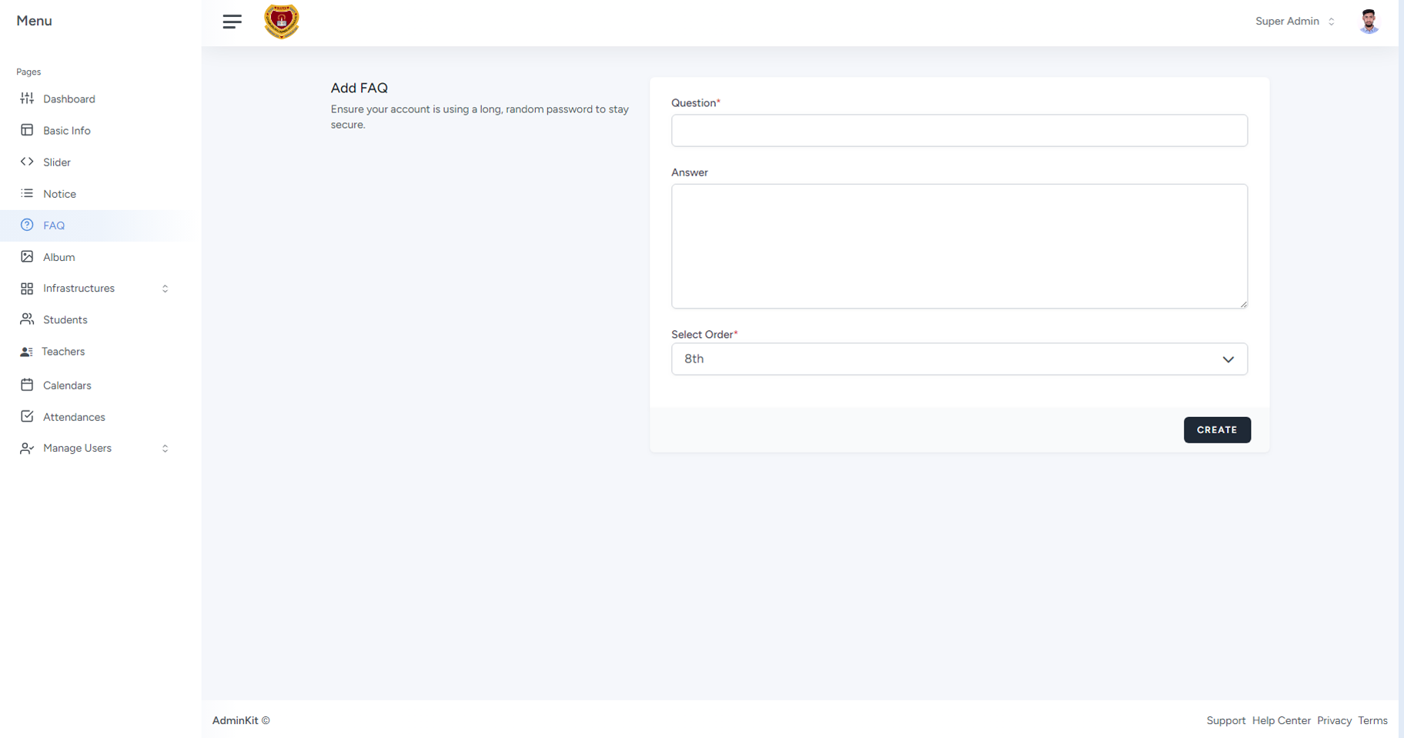This screenshot has height=738, width=1404.
Task: Click the Album image icon
Action: click(27, 257)
